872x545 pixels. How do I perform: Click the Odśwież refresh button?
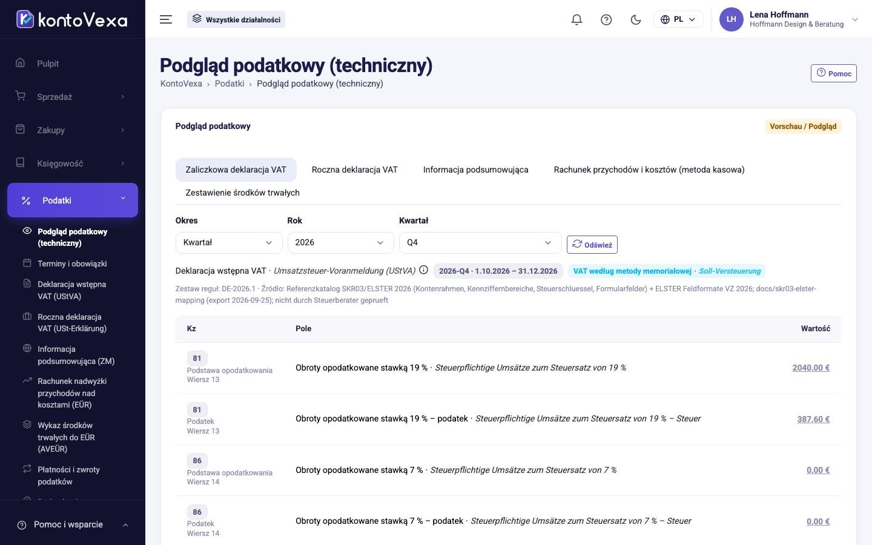[592, 245]
